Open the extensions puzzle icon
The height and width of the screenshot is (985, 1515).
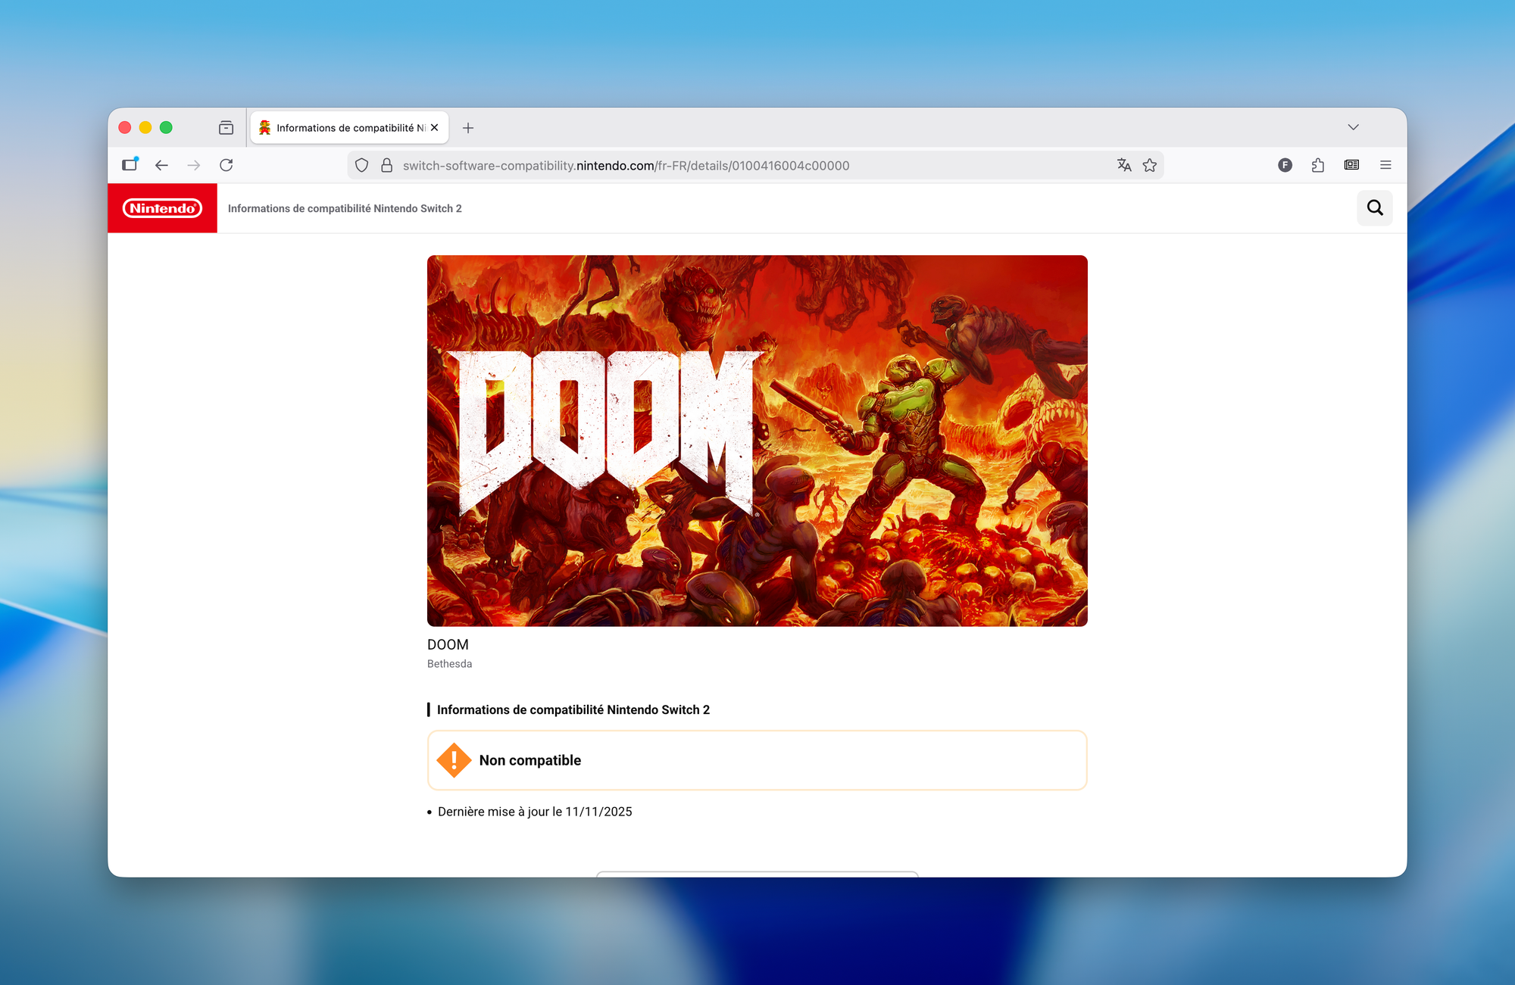coord(1318,165)
